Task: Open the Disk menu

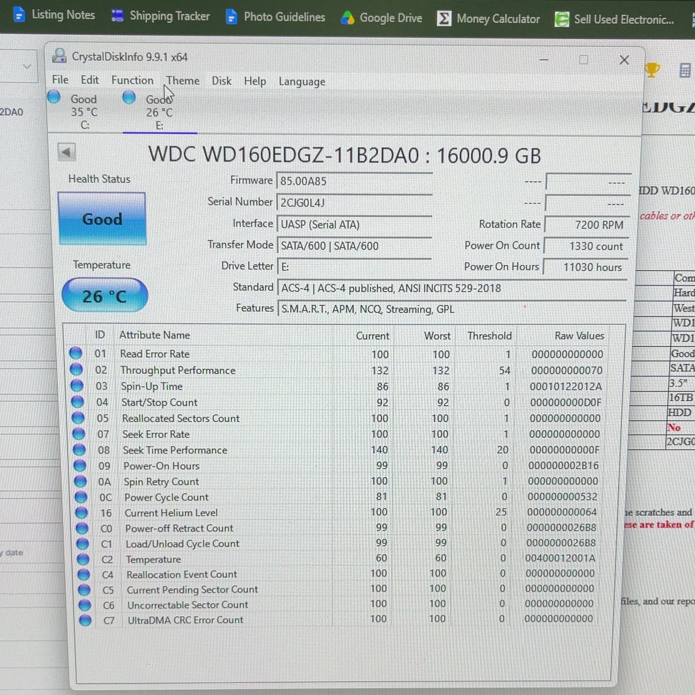Action: (x=221, y=81)
